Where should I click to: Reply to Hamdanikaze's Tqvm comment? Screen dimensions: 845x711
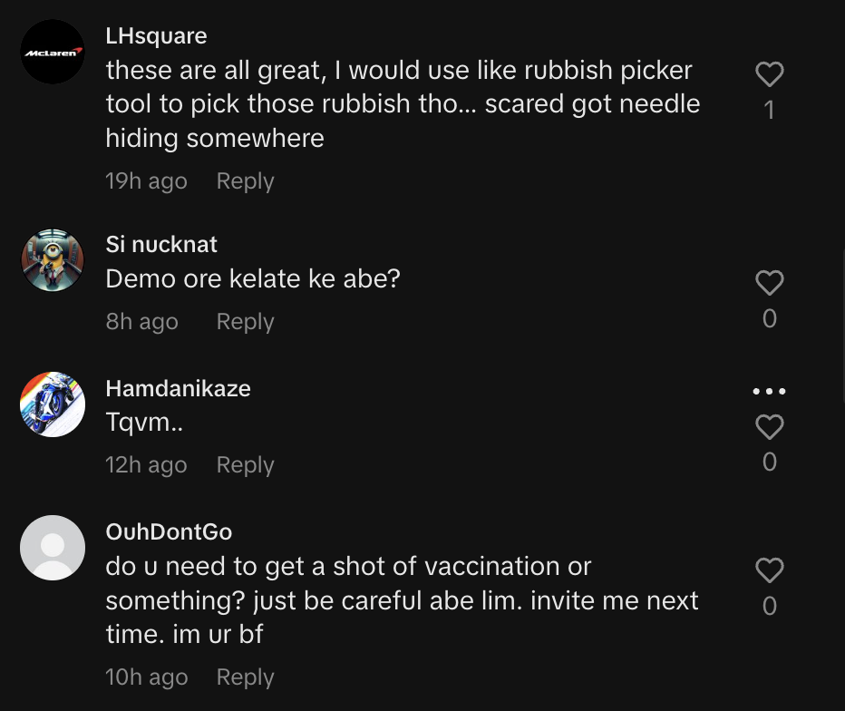(245, 465)
